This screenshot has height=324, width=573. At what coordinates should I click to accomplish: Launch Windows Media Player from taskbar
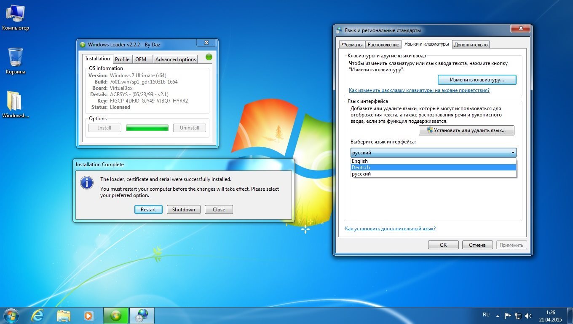click(88, 315)
